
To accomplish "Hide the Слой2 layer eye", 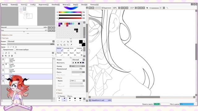I will point(3,64).
